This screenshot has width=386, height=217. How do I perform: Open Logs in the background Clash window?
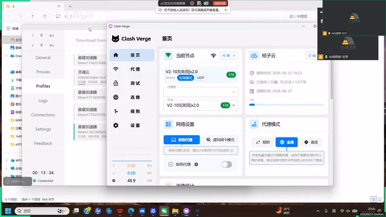tap(43, 101)
